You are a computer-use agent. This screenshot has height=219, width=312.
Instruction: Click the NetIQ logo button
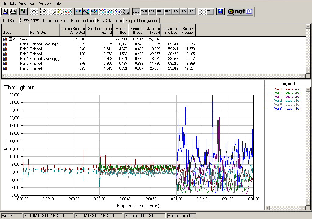click(x=241, y=12)
